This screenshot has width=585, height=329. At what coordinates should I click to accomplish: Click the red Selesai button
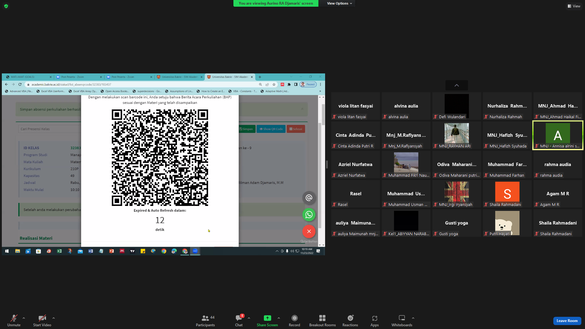[x=296, y=129]
